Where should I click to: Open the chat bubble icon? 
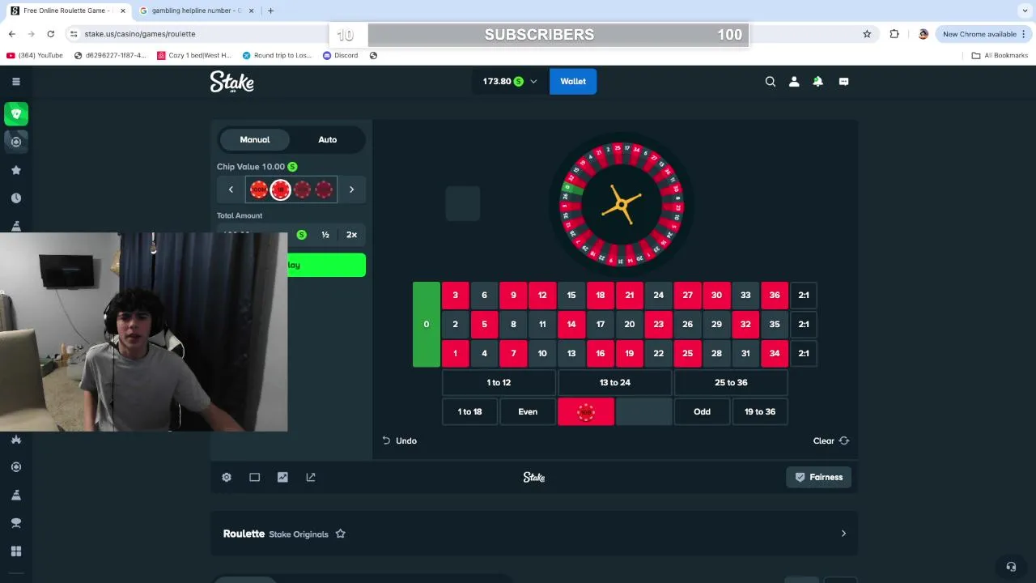(843, 81)
